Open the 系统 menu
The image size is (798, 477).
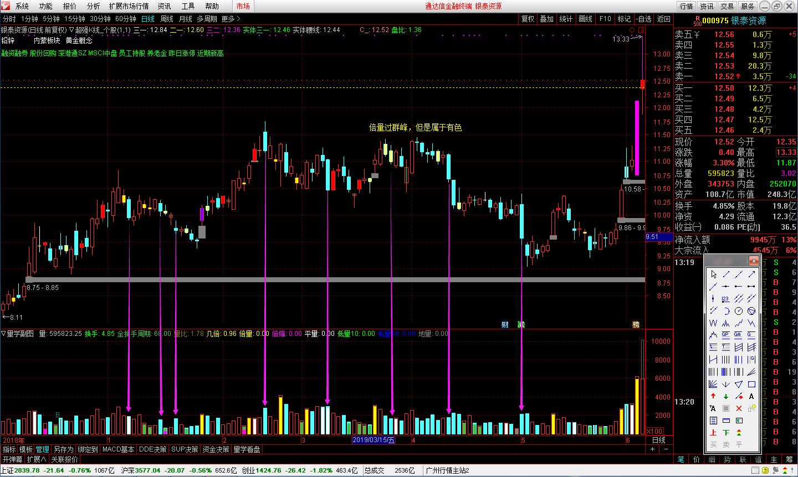pos(22,6)
